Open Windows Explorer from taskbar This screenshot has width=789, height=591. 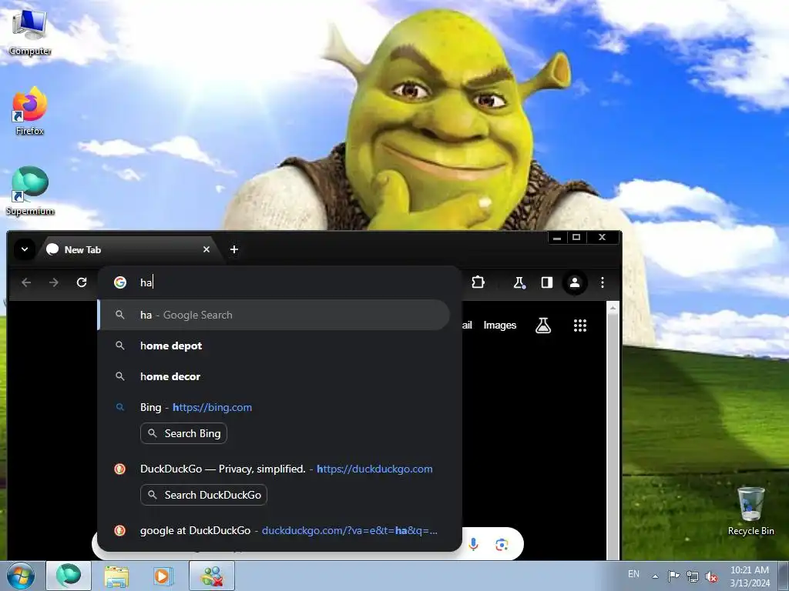116,576
